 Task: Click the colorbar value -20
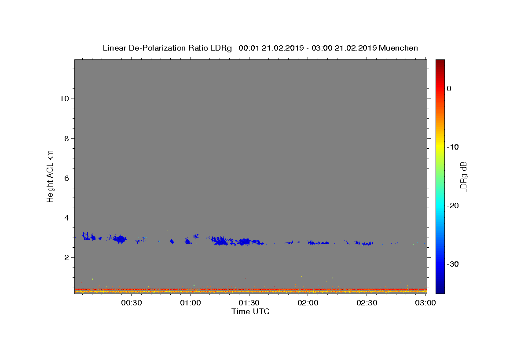(x=453, y=205)
